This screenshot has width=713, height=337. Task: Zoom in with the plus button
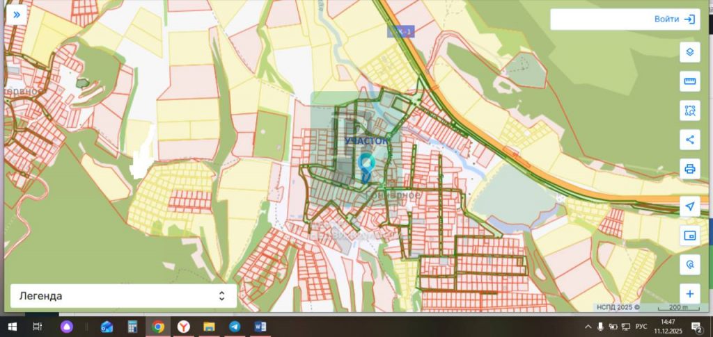coord(689,294)
